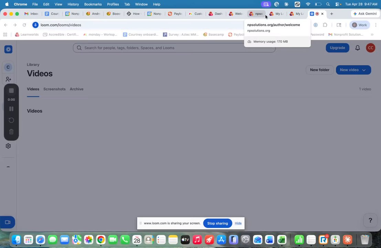
Task: Open the help question mark button
Action: tap(370, 220)
